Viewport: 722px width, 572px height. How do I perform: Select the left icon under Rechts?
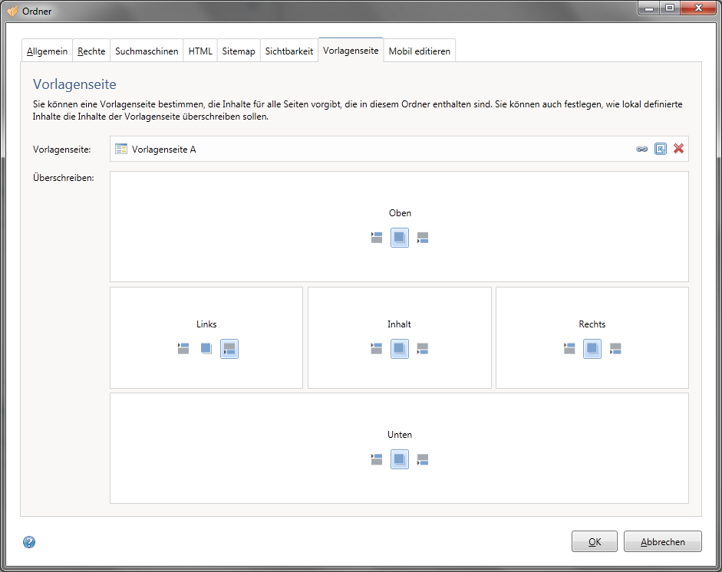tap(569, 349)
